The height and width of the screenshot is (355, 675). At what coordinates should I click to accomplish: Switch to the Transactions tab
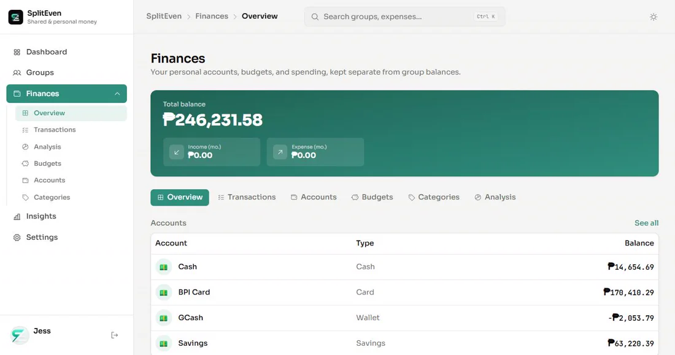pyautogui.click(x=247, y=198)
